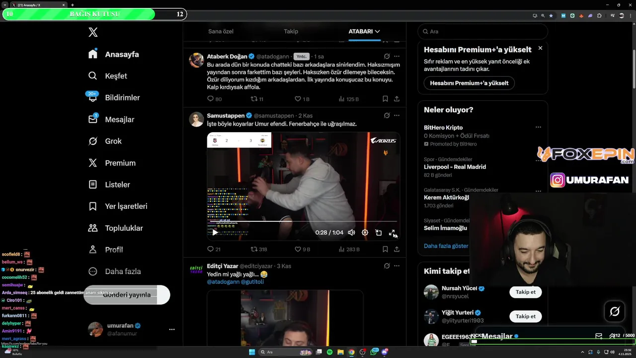Click the X logo in sidebar
This screenshot has width=636, height=358.
pos(93,32)
